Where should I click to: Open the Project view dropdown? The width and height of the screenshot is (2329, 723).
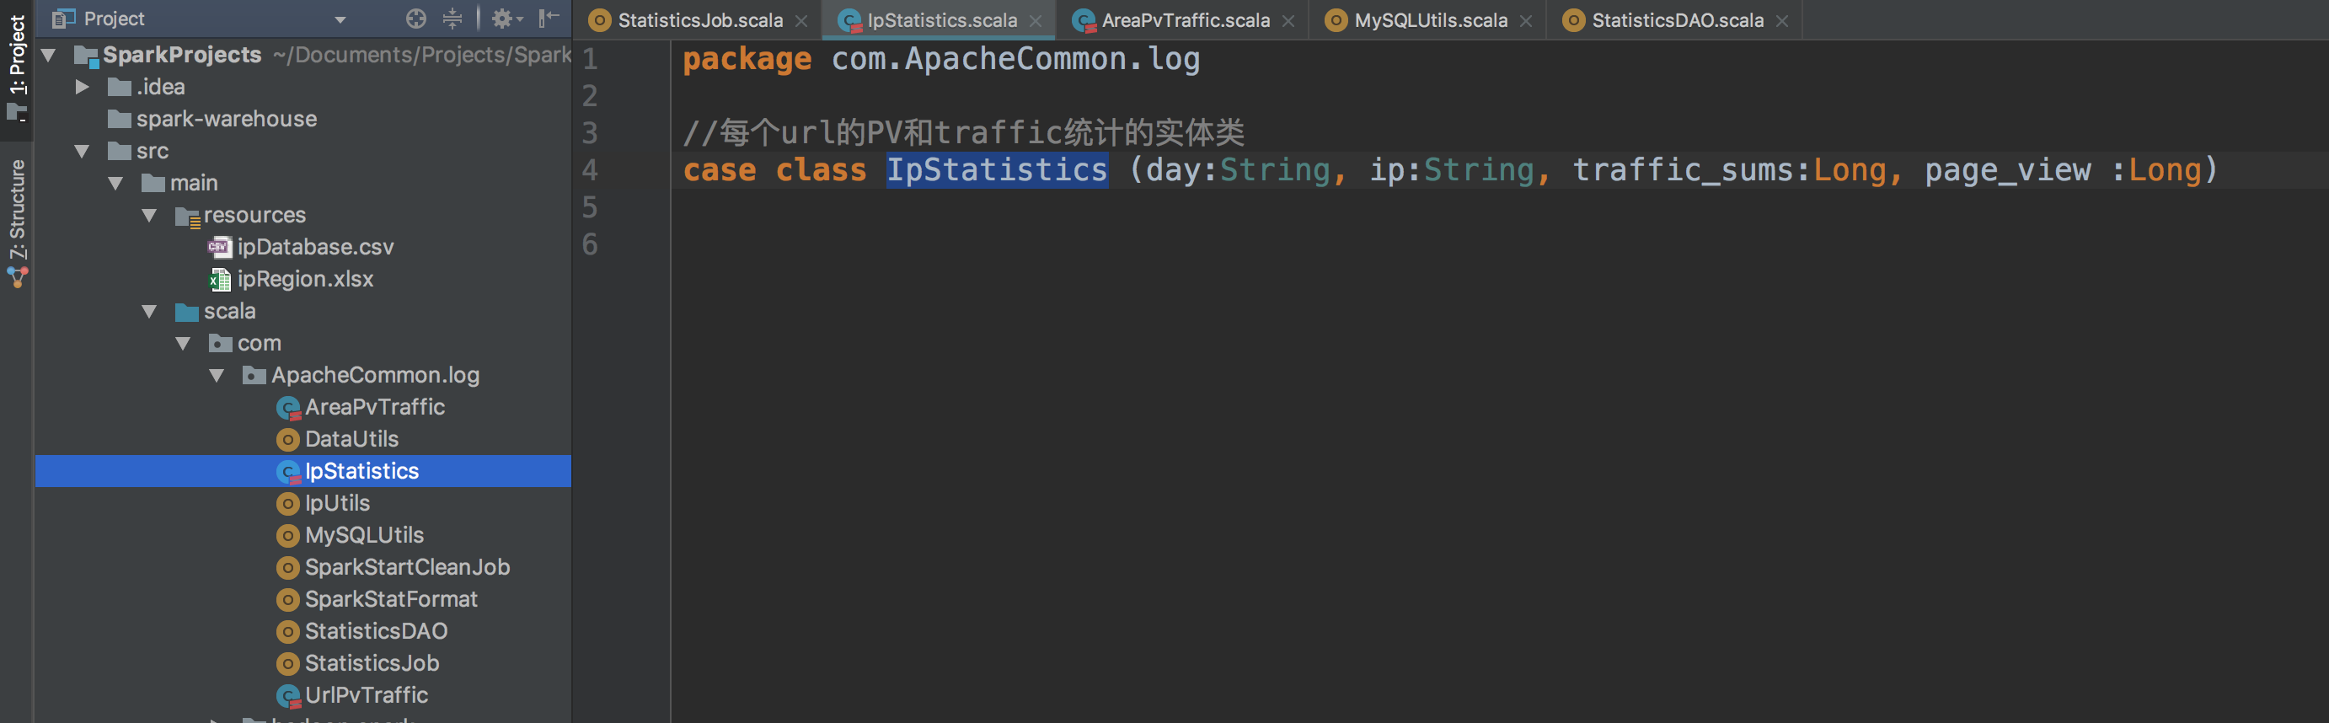(340, 19)
